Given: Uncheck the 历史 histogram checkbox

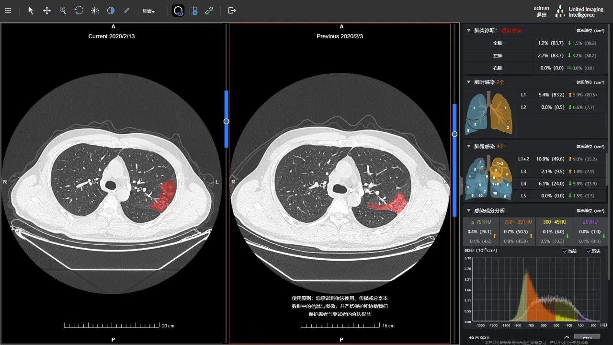Looking at the screenshot, I should (589, 251).
